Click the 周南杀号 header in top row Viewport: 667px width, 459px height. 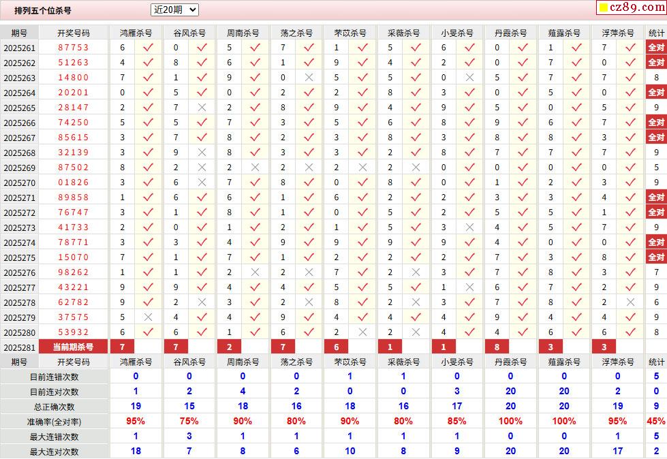click(243, 33)
